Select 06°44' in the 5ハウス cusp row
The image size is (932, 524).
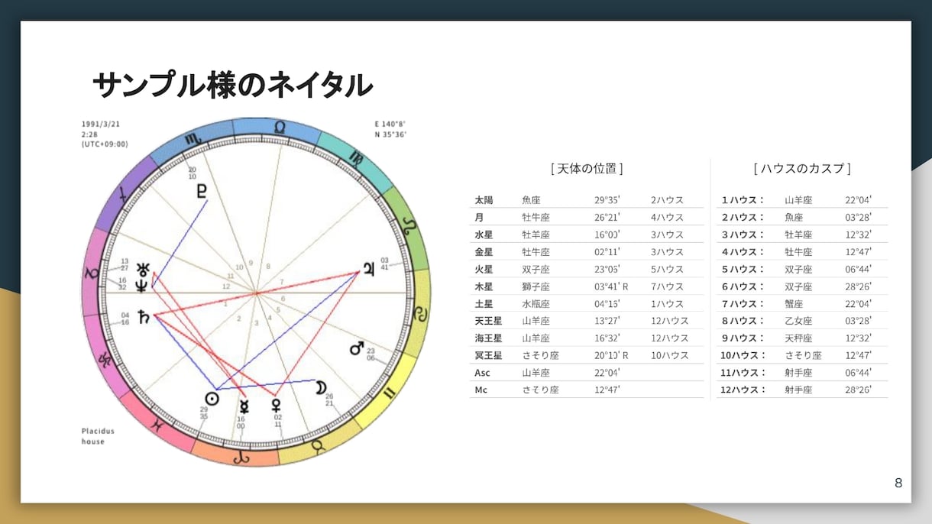tap(858, 269)
